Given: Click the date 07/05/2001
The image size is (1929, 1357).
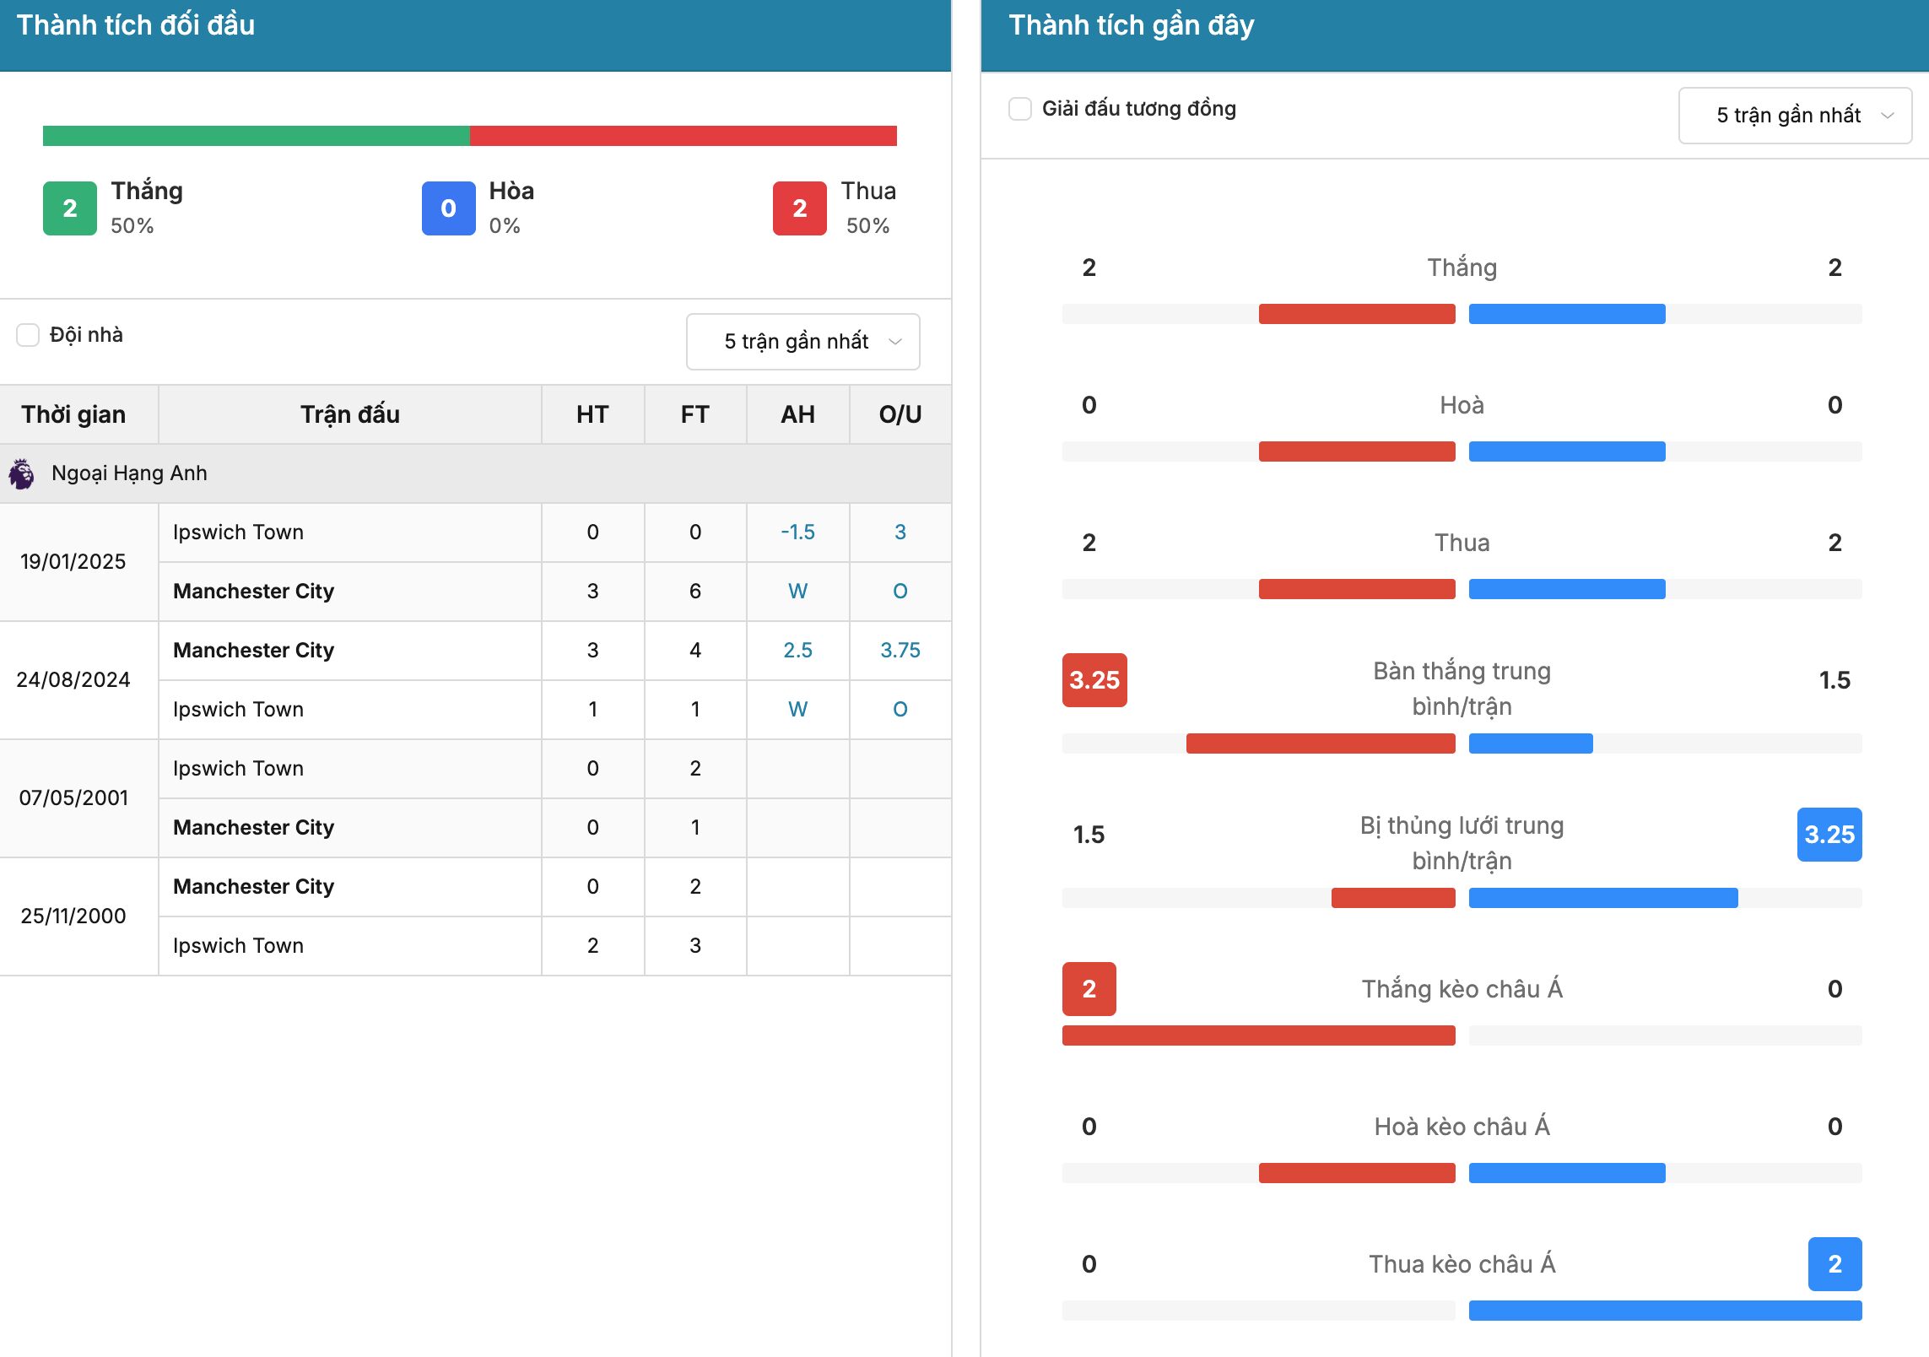Looking at the screenshot, I should [x=73, y=798].
